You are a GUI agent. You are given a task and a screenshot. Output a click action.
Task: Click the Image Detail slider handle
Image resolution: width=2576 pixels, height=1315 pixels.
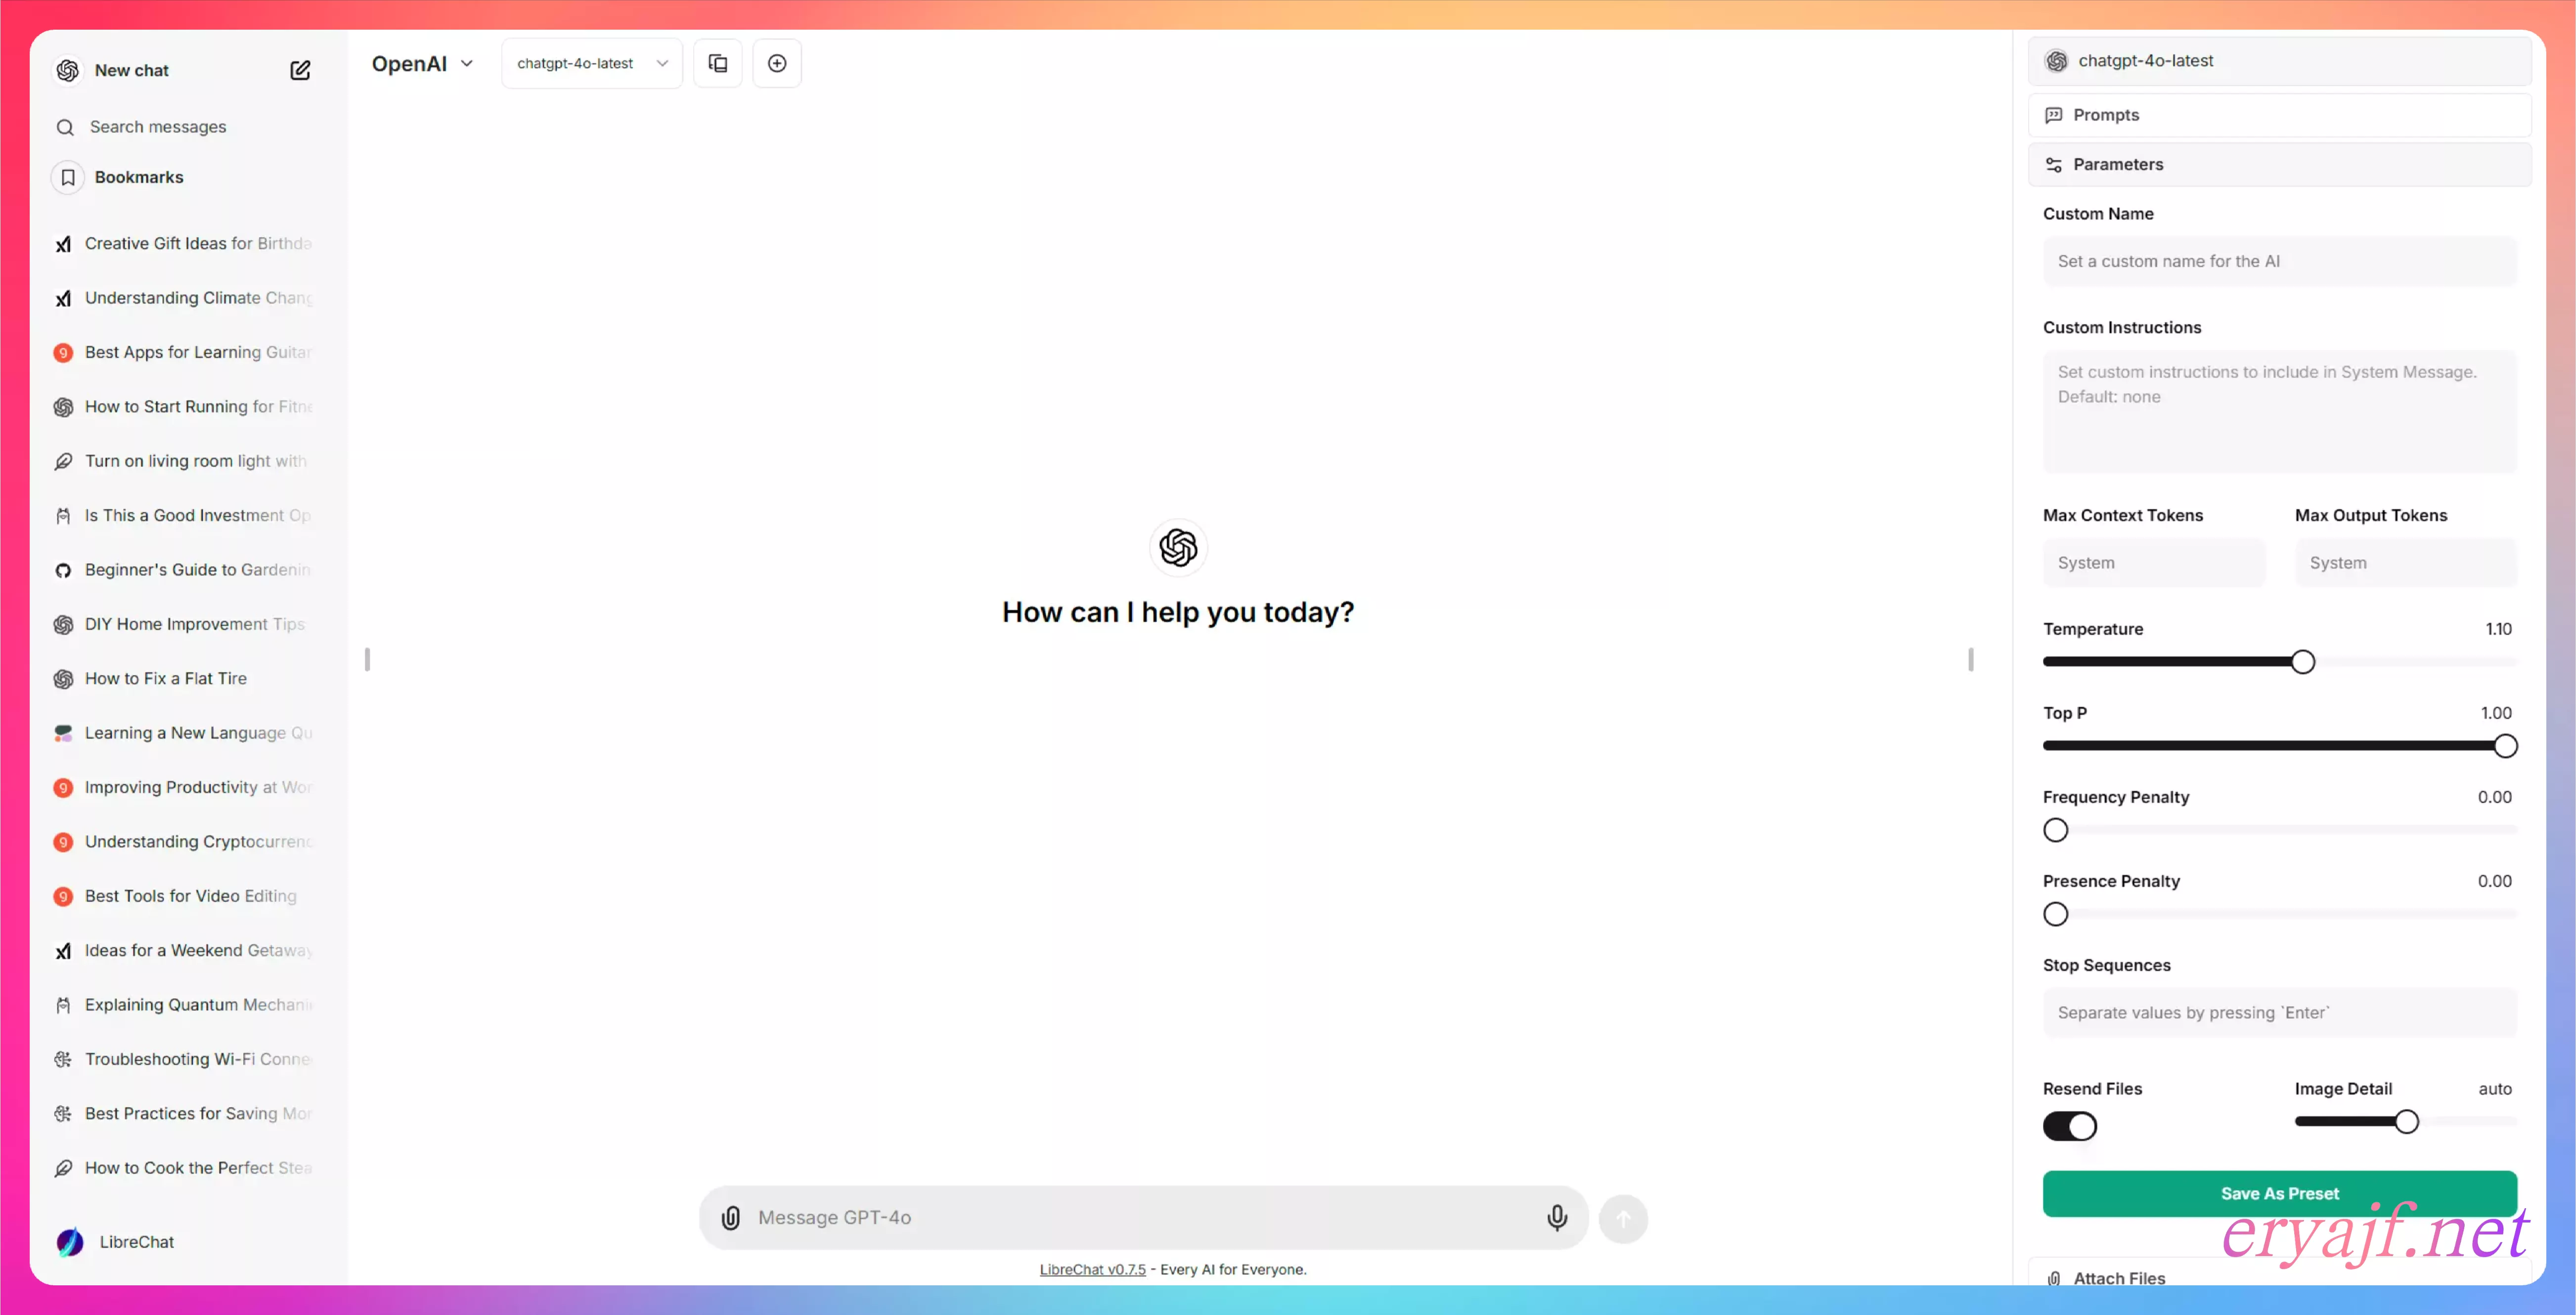click(x=2406, y=1122)
